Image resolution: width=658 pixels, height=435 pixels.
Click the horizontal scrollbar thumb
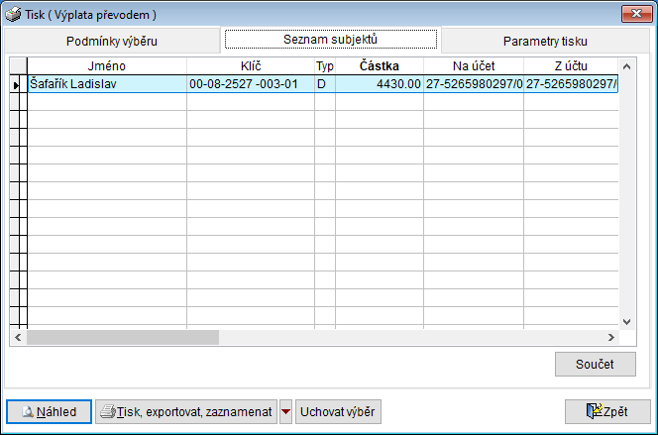122,337
